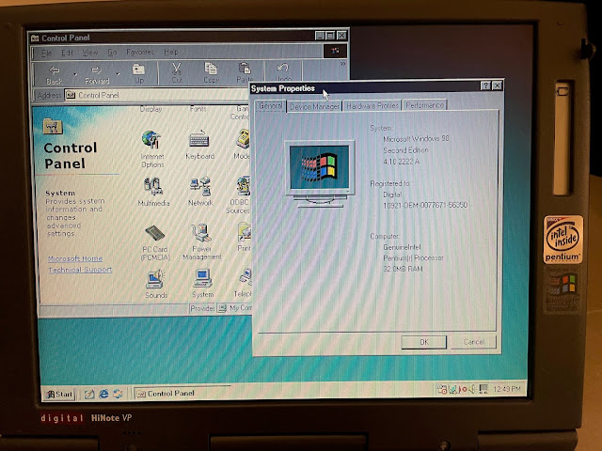The height and width of the screenshot is (451, 602).
Task: Click OK in System Properties
Action: click(x=424, y=342)
